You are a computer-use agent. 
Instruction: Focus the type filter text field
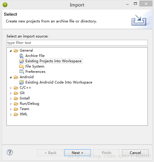(77, 43)
